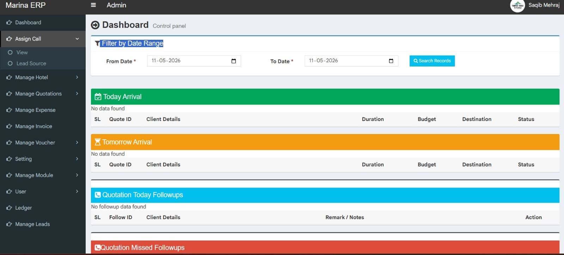Click the No followup data found text
The width and height of the screenshot is (564, 255).
tap(118, 207)
